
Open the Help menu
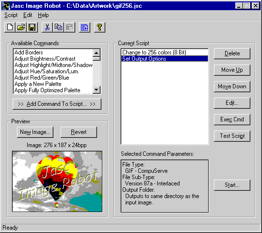tap(43, 15)
